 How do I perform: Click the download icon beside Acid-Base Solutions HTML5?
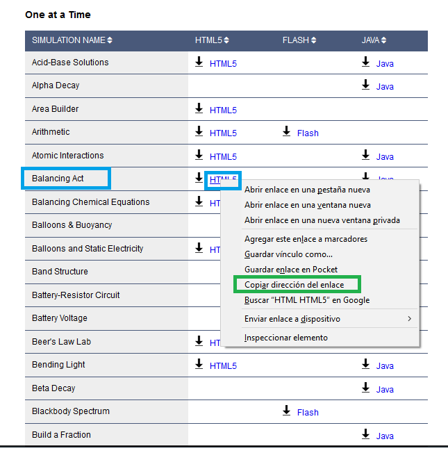199,63
